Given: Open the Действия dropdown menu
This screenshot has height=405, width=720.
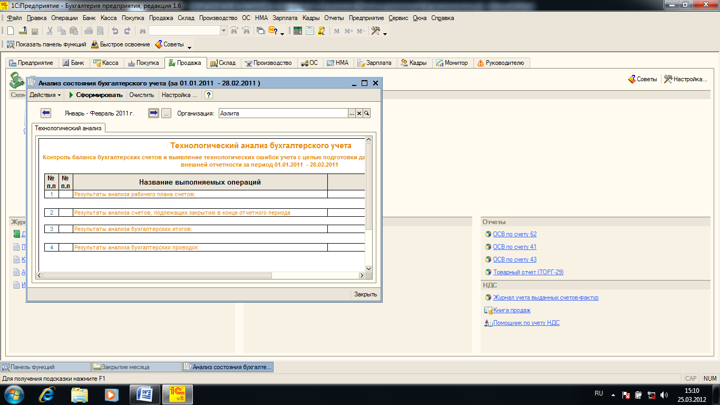Looking at the screenshot, I should (x=45, y=95).
